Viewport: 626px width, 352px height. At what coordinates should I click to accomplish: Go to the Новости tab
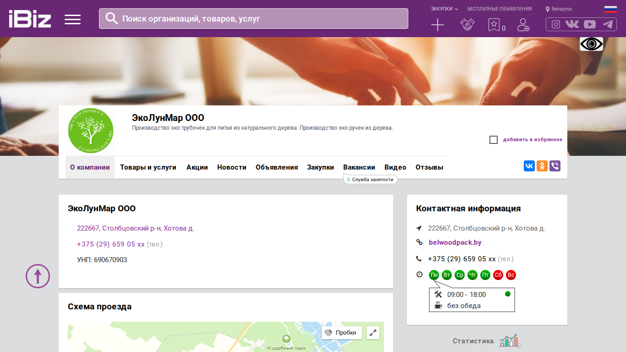[232, 167]
